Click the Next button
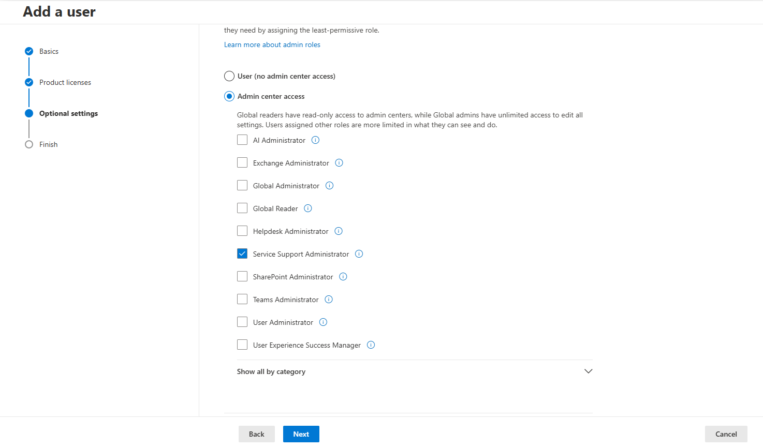The height and width of the screenshot is (448, 763). (x=301, y=434)
